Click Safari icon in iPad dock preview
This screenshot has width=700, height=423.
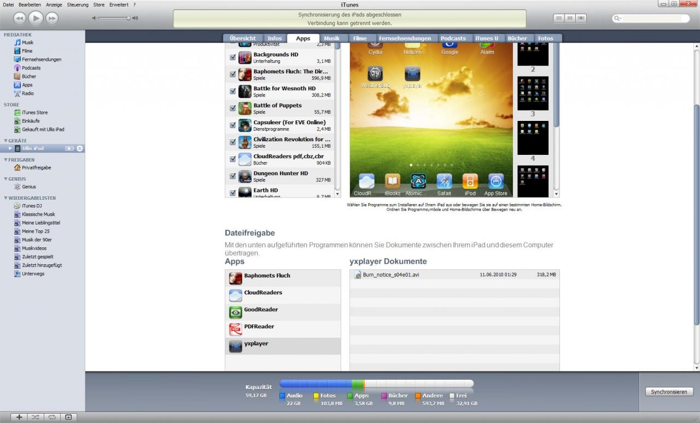point(444,184)
